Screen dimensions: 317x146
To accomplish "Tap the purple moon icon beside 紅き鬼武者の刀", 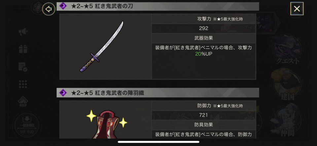I will tap(63, 6).
